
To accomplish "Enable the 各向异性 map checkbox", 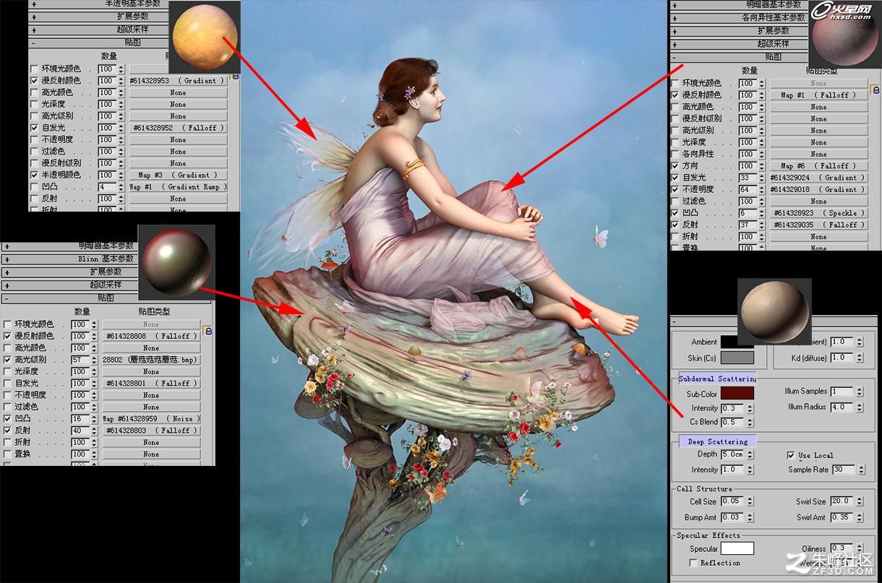I will click(675, 154).
